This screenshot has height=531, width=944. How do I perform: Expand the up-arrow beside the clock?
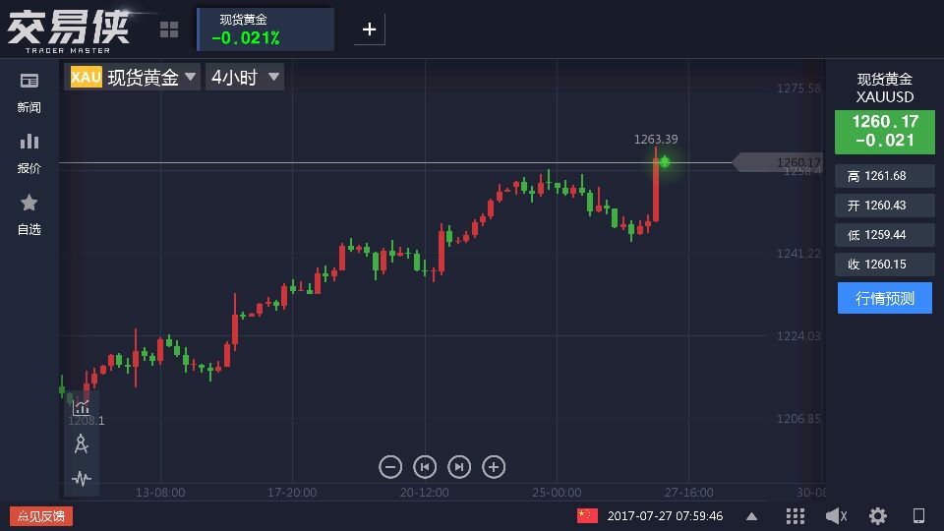(x=752, y=516)
